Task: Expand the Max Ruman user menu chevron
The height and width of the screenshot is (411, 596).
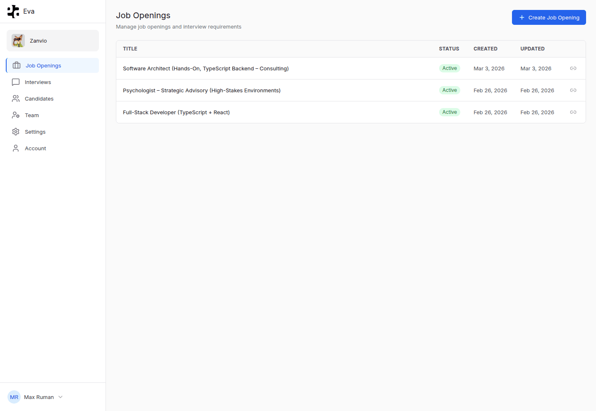Action: click(x=60, y=397)
